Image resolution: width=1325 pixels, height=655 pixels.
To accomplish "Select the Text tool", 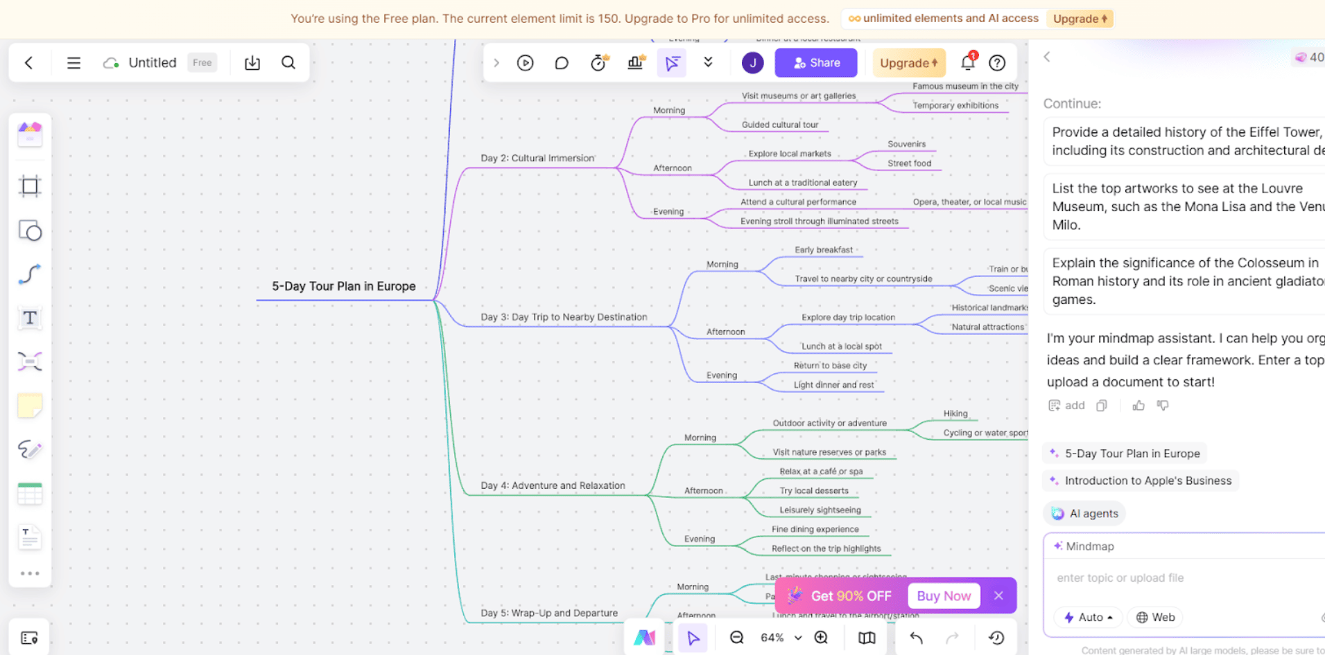I will coord(30,318).
